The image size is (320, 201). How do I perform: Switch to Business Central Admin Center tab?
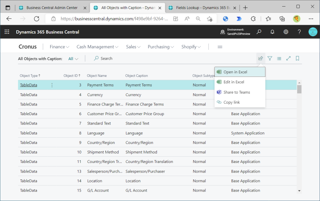(x=52, y=8)
